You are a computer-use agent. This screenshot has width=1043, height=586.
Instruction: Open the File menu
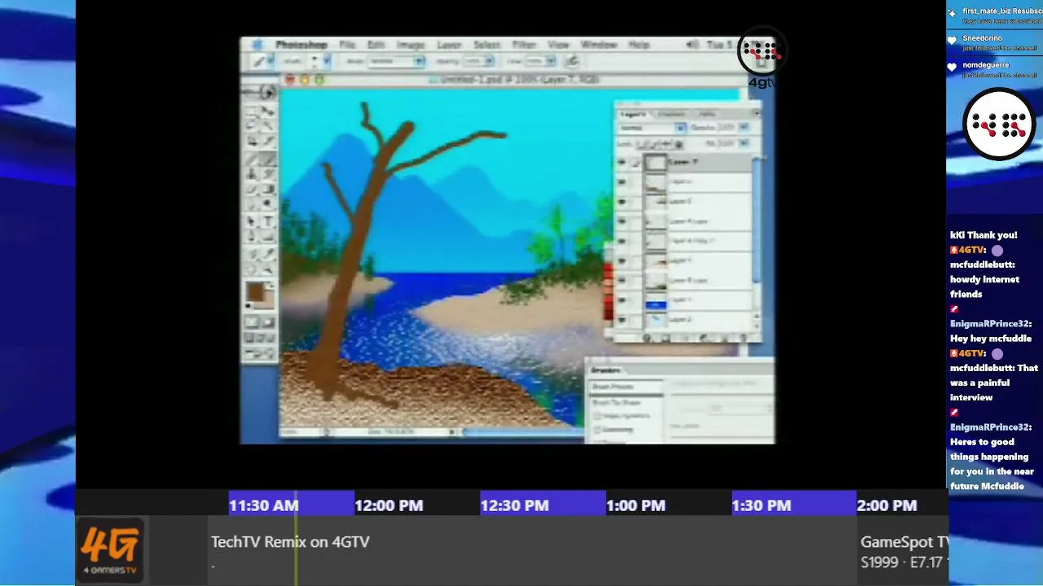pyautogui.click(x=347, y=45)
